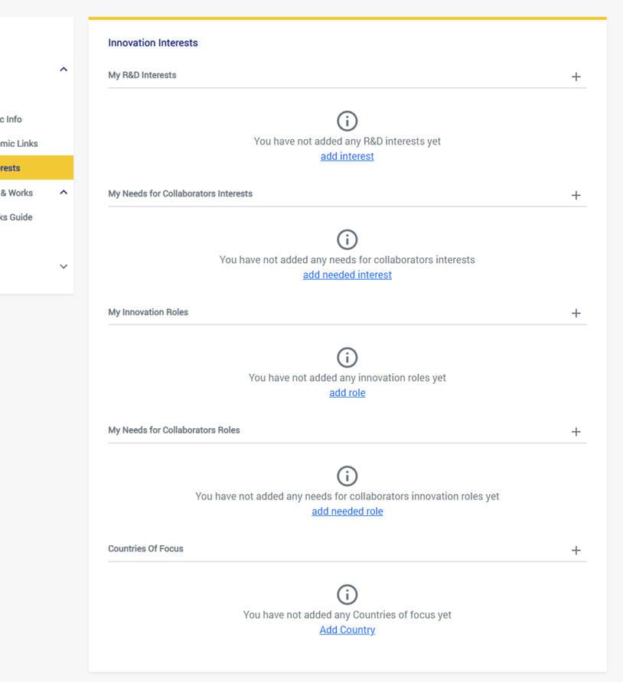Add entry via plus icon beside Needs for Collaborators Interests
Image resolution: width=623 pixels, height=682 pixels.
click(576, 195)
